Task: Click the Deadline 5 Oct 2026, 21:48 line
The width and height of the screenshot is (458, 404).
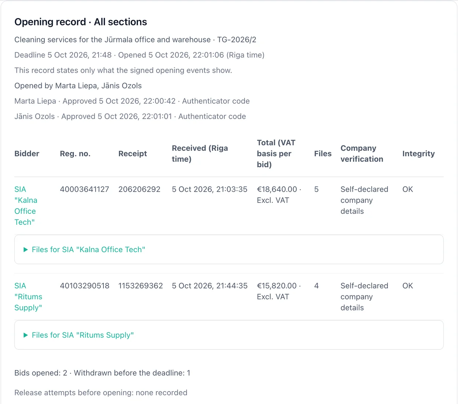Action: coord(139,55)
